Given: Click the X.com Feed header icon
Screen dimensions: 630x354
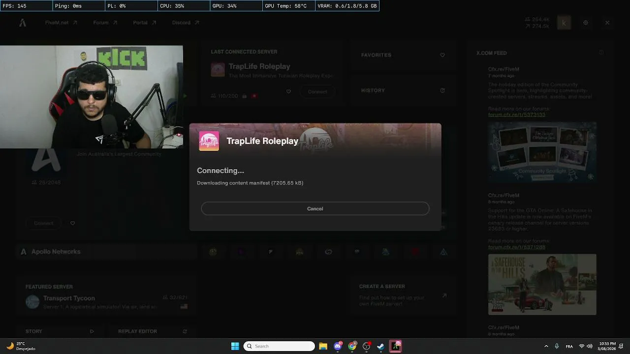Looking at the screenshot, I should (601, 53).
